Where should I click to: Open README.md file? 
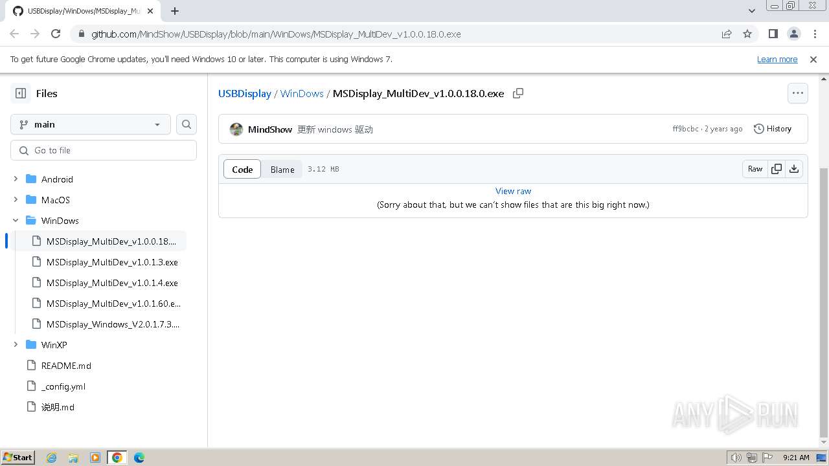tap(66, 366)
